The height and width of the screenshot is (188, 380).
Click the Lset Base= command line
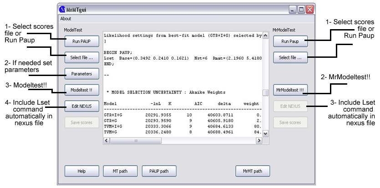pos(183,58)
